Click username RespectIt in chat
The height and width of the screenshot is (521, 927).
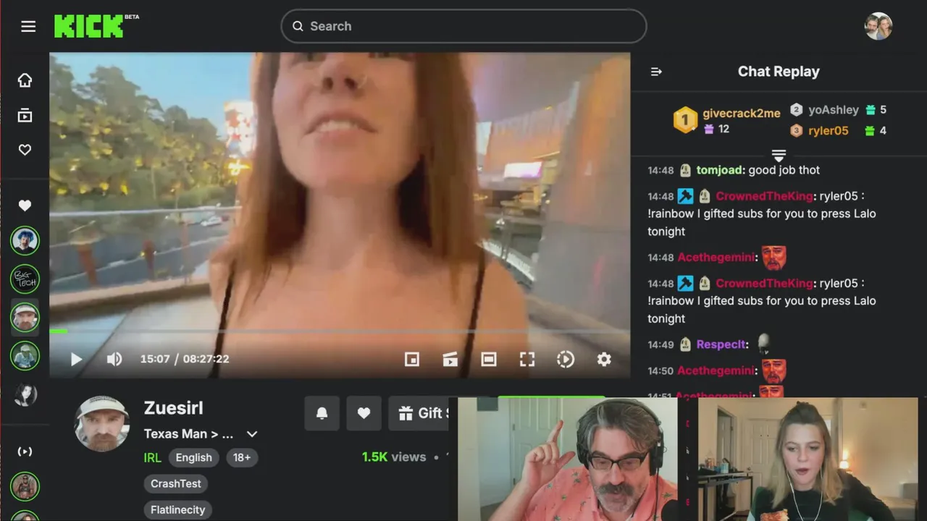click(x=722, y=344)
